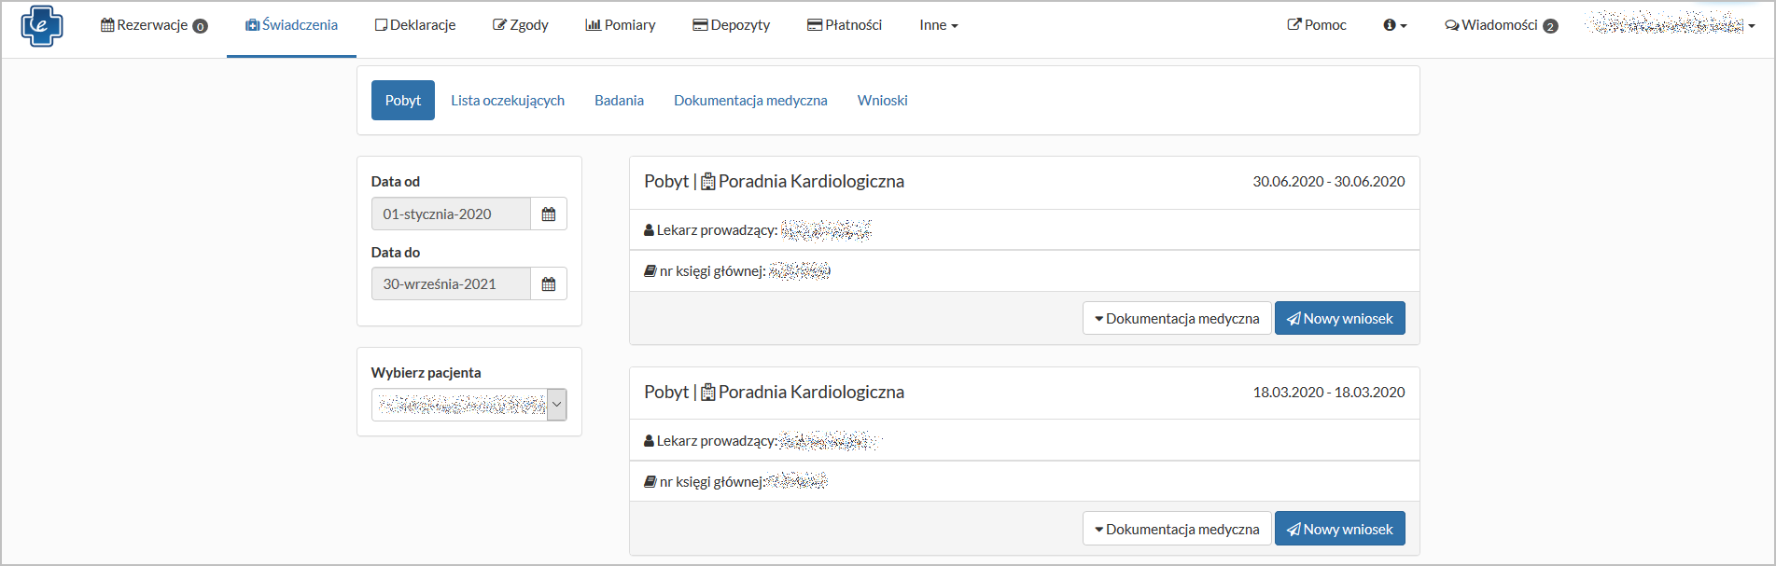Open Wiadomości messages with speech bubble icon
This screenshot has height=566, width=1776.
click(x=1500, y=25)
